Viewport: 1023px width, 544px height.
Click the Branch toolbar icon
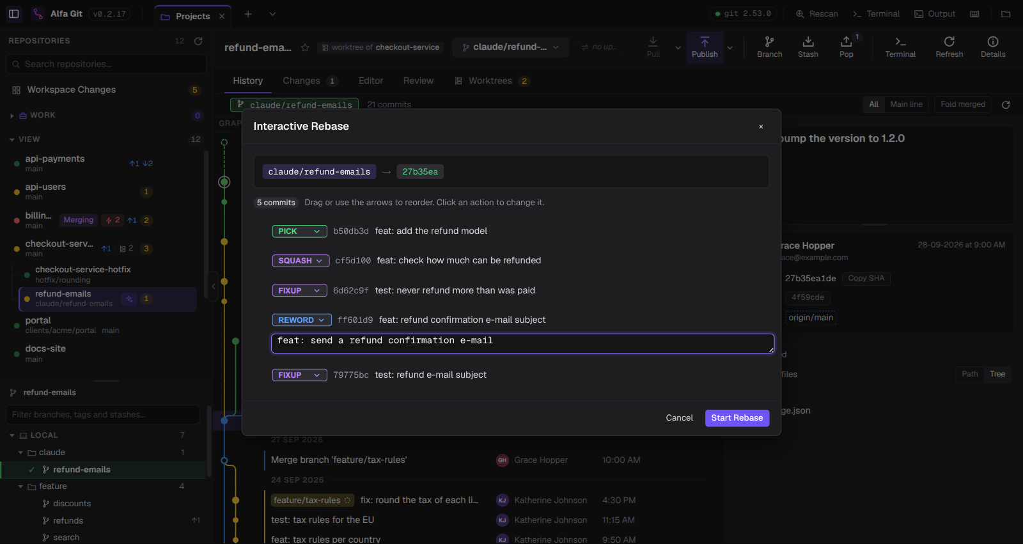click(x=770, y=47)
